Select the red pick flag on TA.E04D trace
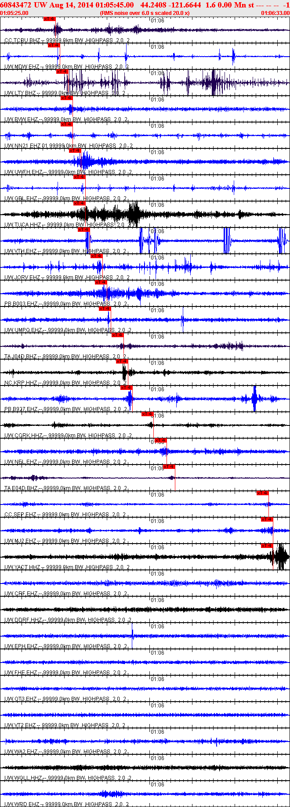Image resolution: width=290 pixels, height=807 pixels. tap(169, 467)
